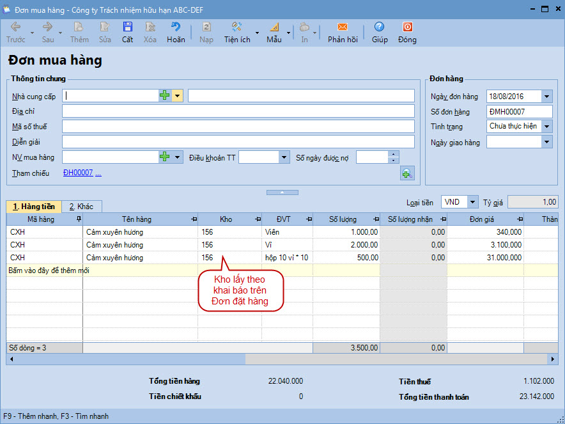Open the Tình trạng status dropdown
The image size is (565, 424).
click(546, 126)
